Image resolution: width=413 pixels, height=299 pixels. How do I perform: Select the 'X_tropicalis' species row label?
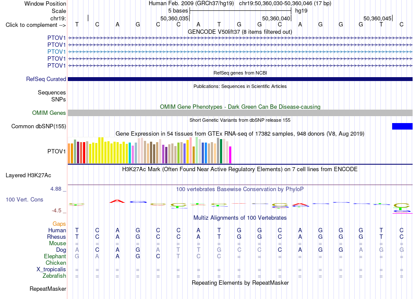pos(51,270)
